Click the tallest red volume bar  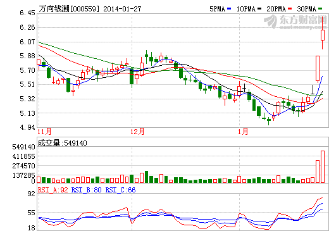click(323, 166)
